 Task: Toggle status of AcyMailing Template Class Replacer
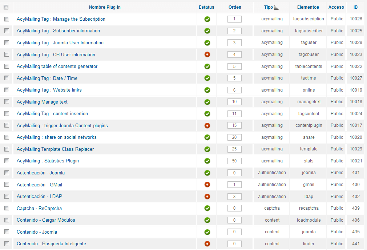click(207, 149)
